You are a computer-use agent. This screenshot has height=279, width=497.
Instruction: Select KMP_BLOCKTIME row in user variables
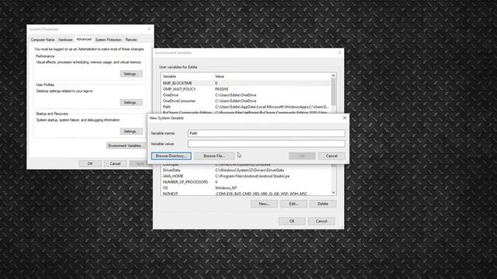pos(246,83)
